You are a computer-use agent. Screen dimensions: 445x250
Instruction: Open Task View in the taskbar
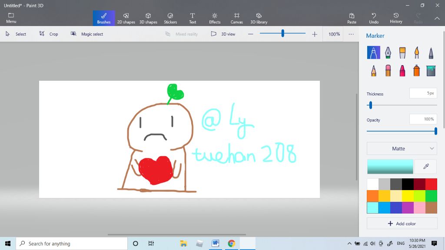[151, 243]
